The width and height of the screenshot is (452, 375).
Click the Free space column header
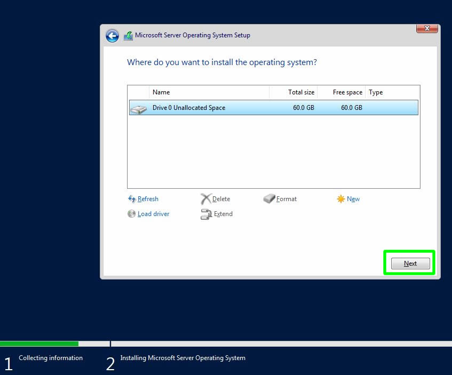point(342,92)
